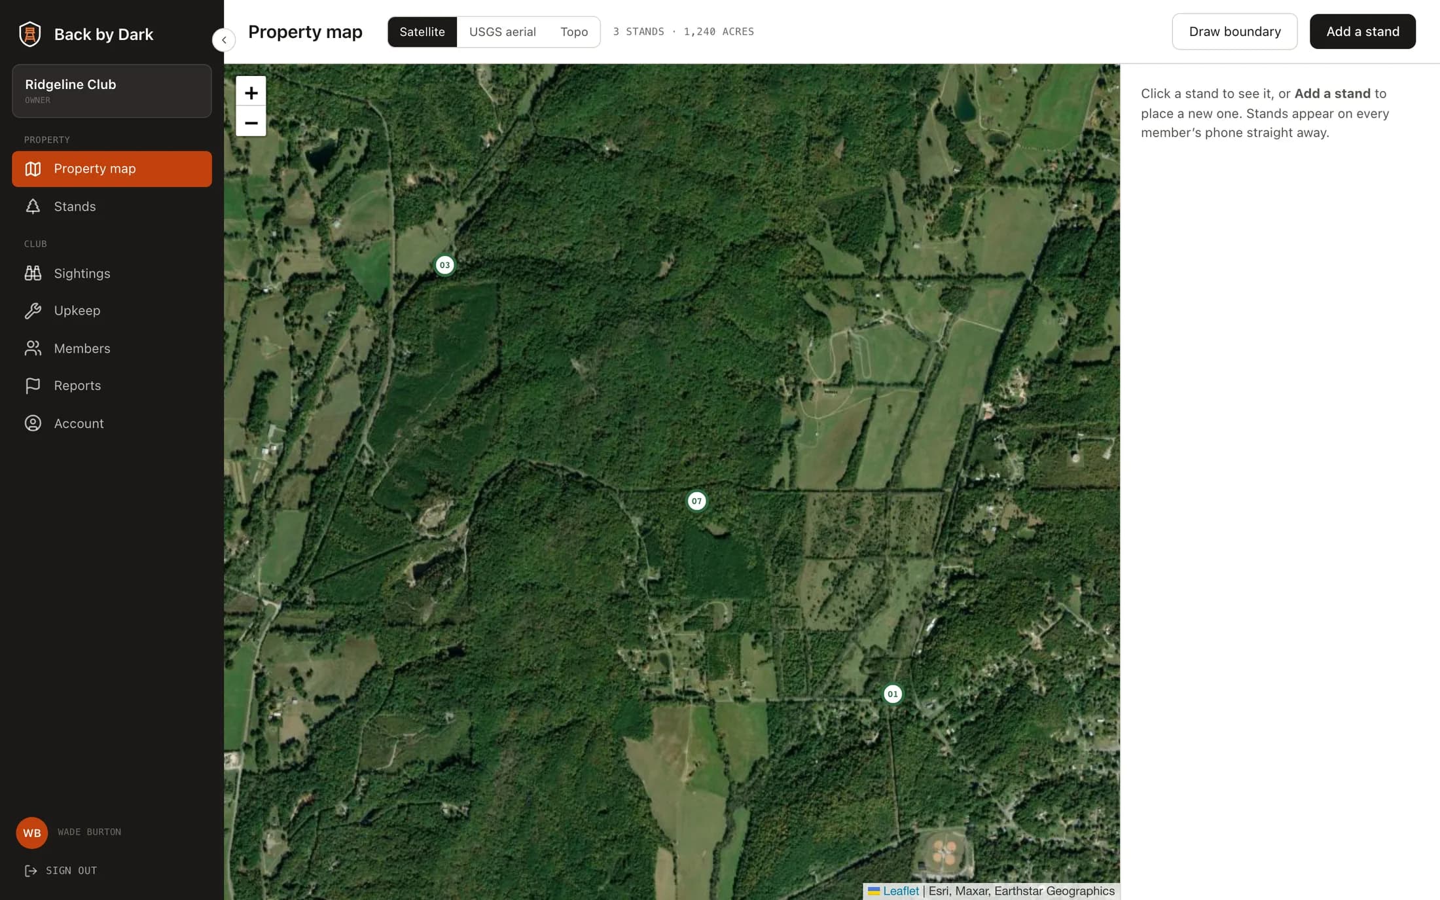Image resolution: width=1440 pixels, height=900 pixels.
Task: Click the Account user circle icon
Action: [x=33, y=423]
